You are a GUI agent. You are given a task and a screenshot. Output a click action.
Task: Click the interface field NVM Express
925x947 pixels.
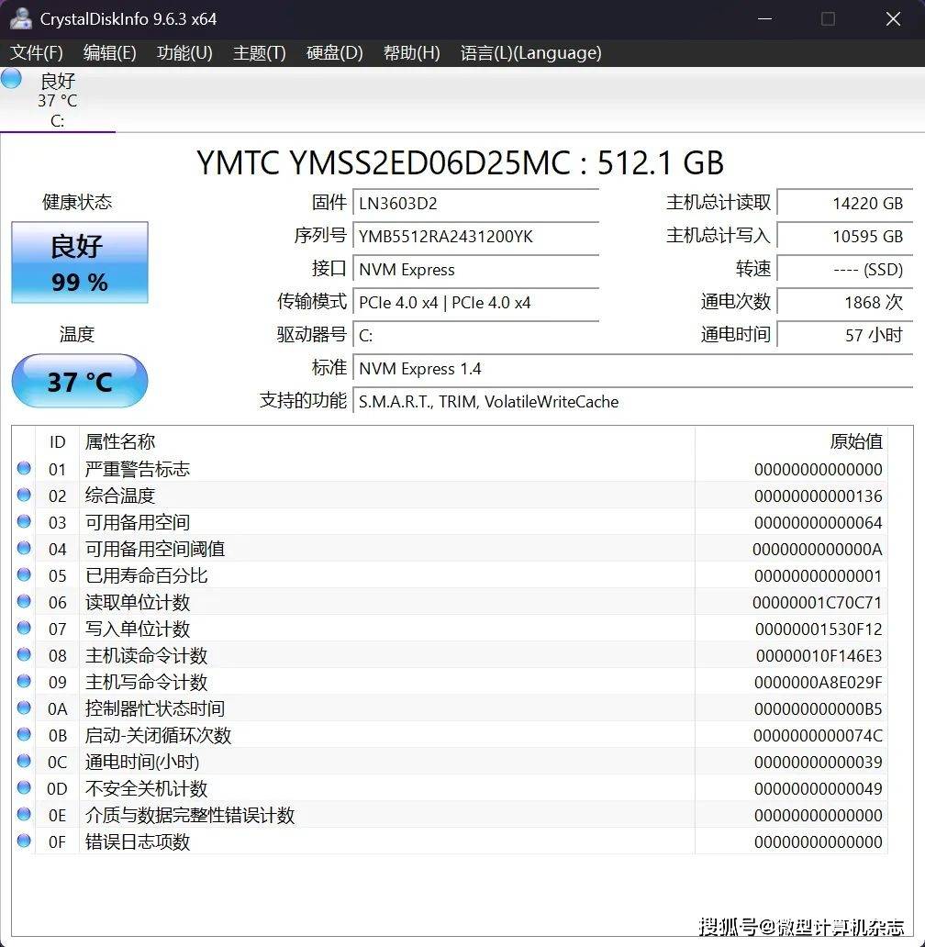tap(475, 270)
